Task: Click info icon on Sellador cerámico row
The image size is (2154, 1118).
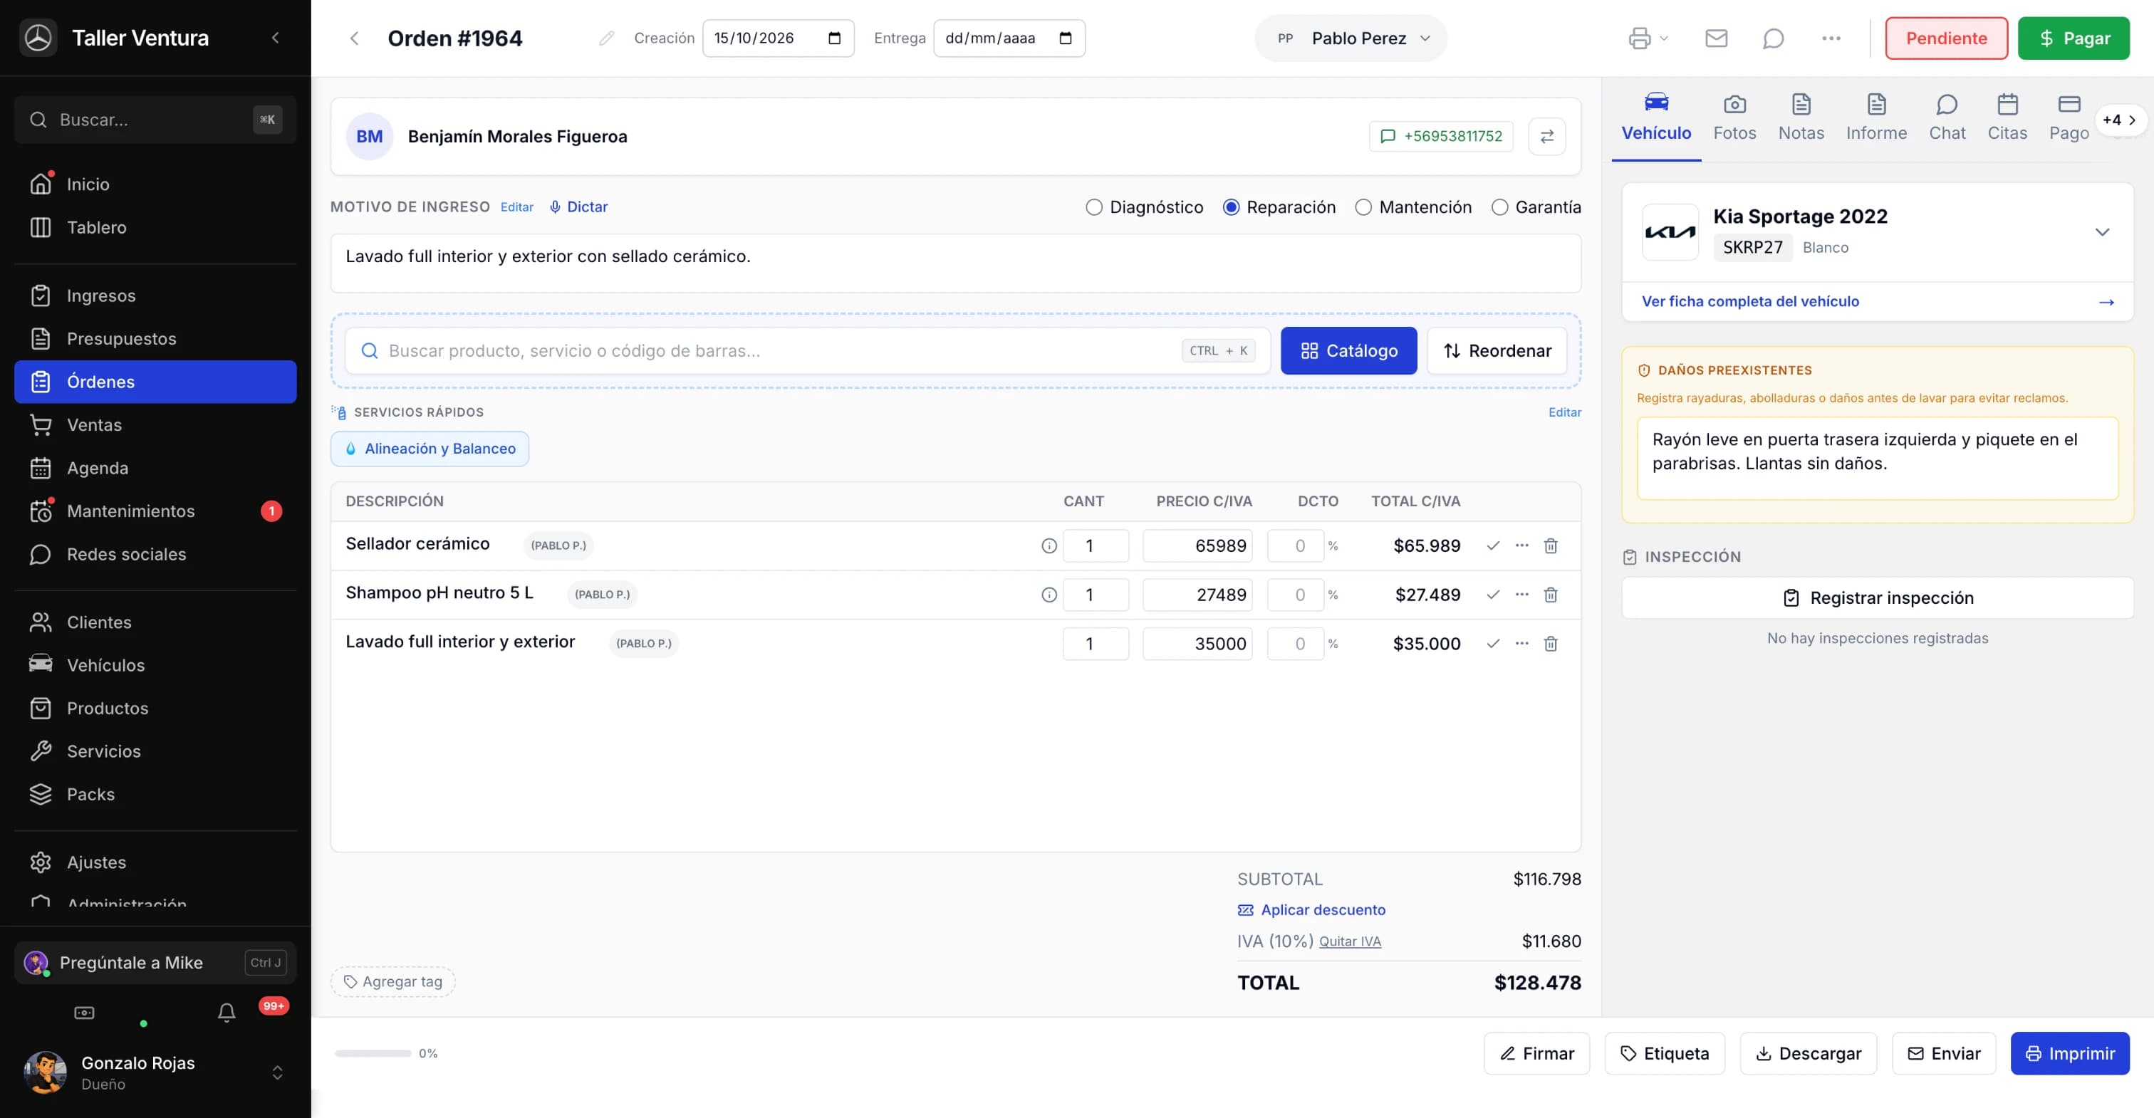Action: [x=1048, y=546]
